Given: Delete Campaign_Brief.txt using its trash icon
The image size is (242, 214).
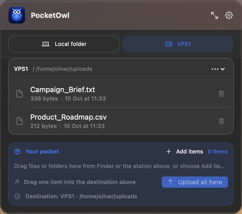Looking at the screenshot, I should [221, 94].
